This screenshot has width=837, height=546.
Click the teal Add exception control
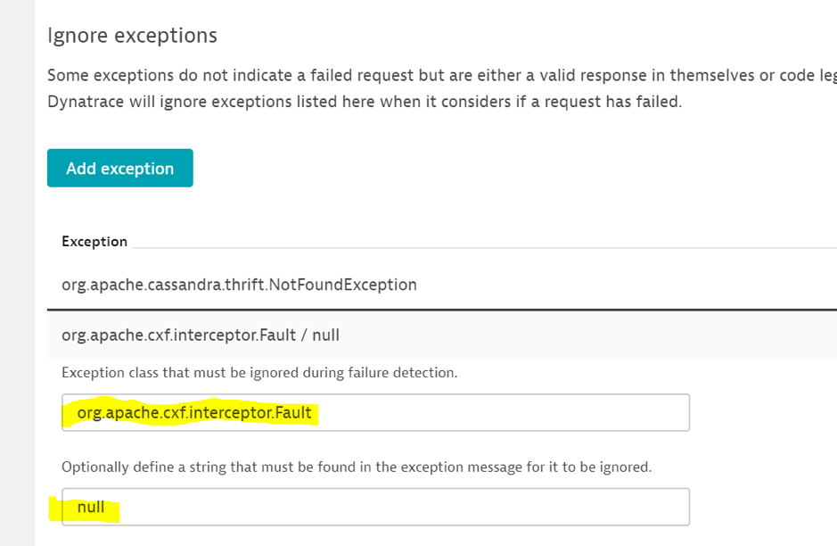(119, 168)
